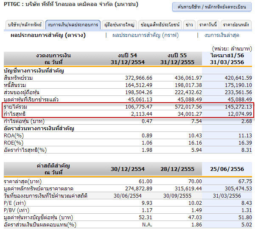Click earnings per share value 7.54

[196, 121]
